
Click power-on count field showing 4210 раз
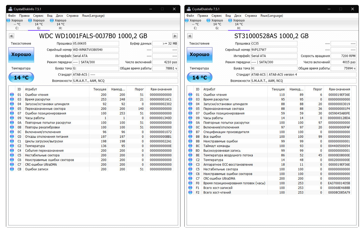pos(165,62)
